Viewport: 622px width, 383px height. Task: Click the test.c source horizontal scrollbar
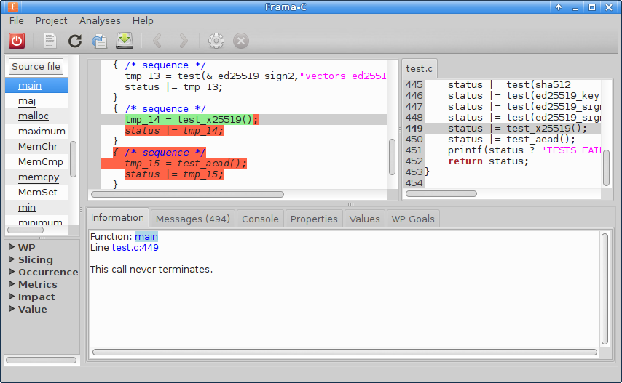441,193
